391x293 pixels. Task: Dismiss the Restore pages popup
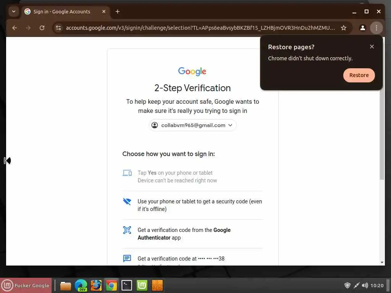[x=372, y=47]
